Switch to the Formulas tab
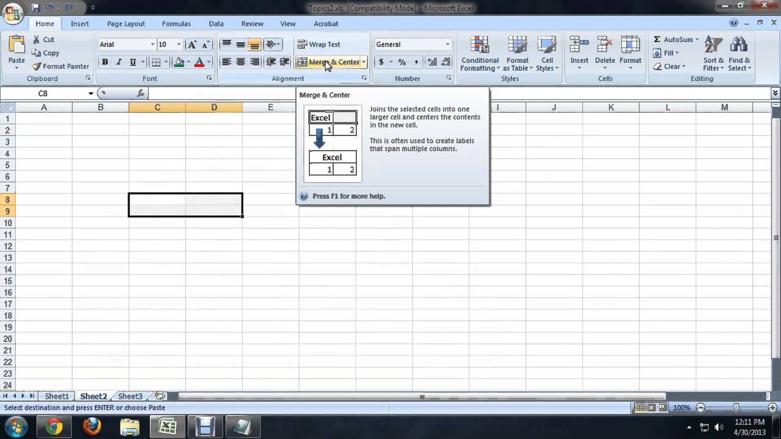781x439 pixels. 176,24
